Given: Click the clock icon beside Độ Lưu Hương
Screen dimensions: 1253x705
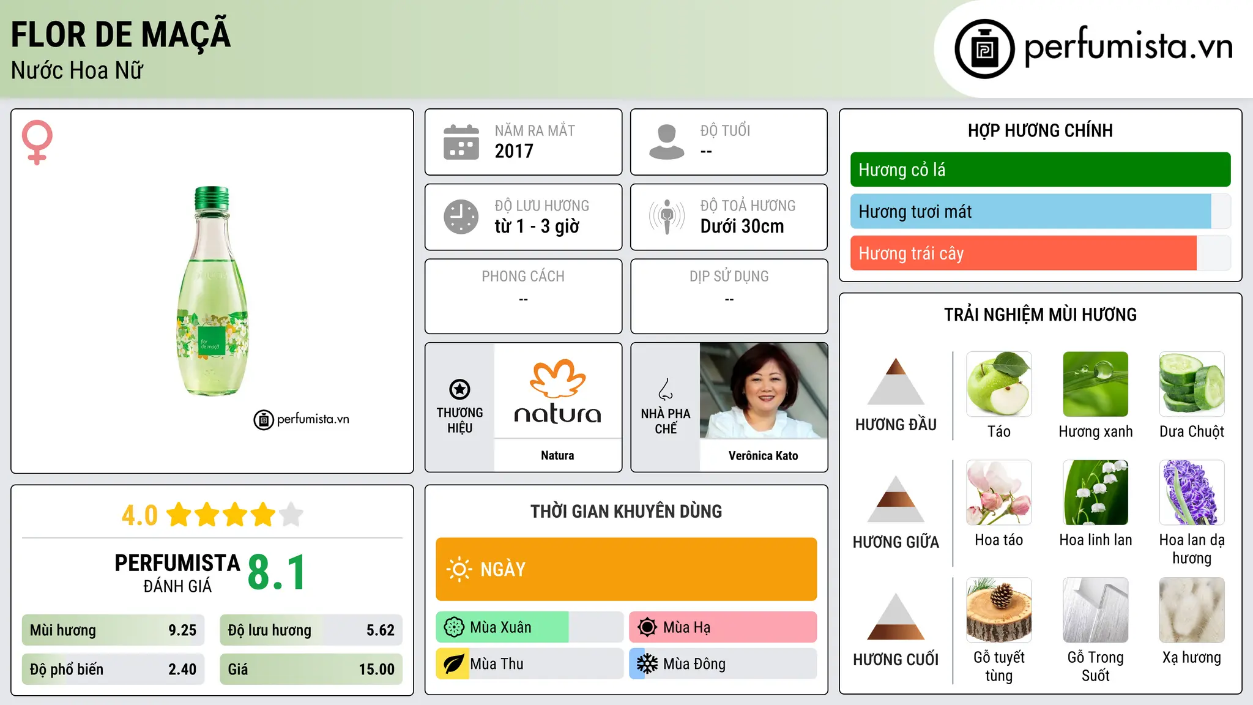Looking at the screenshot, I should tap(461, 217).
